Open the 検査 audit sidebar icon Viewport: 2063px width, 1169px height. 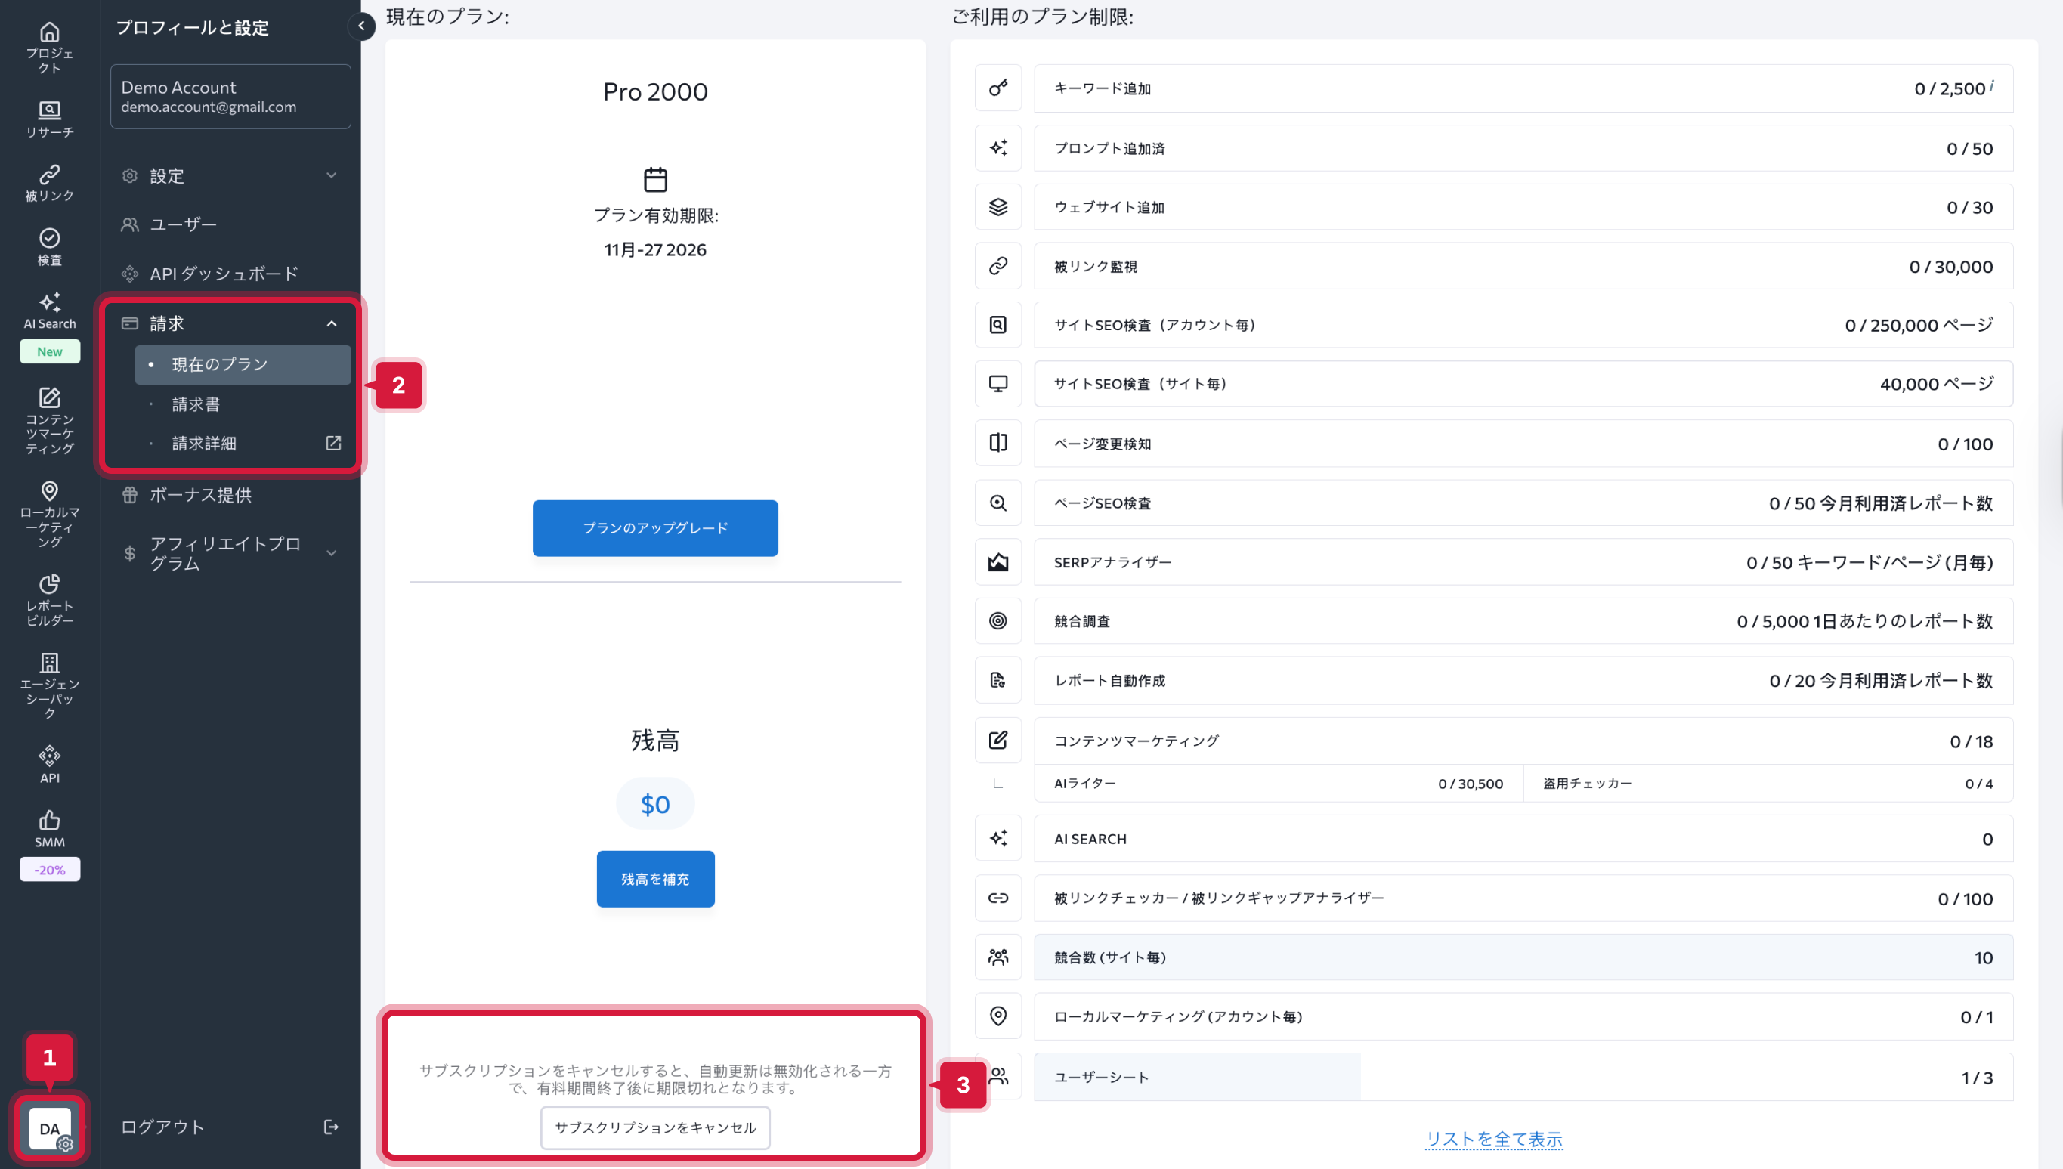49,239
